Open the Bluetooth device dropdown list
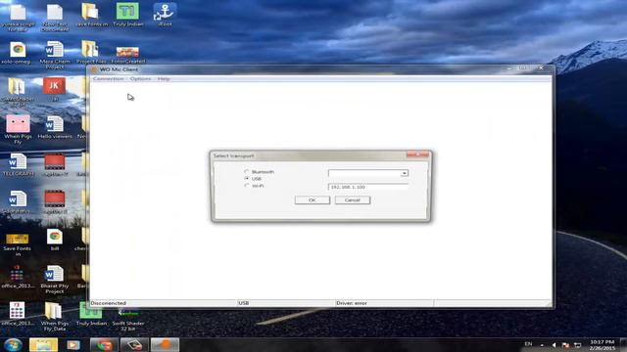627x352 pixels. (x=405, y=173)
